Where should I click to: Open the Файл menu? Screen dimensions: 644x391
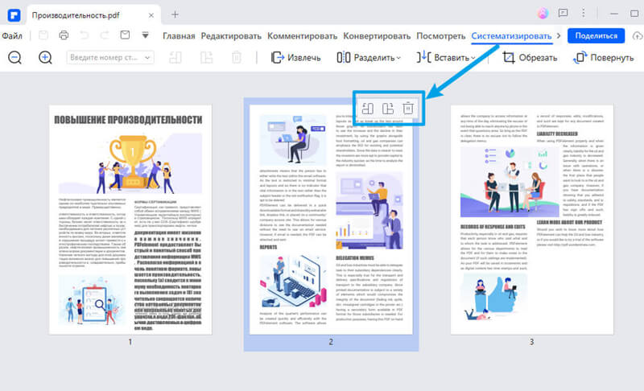11,35
